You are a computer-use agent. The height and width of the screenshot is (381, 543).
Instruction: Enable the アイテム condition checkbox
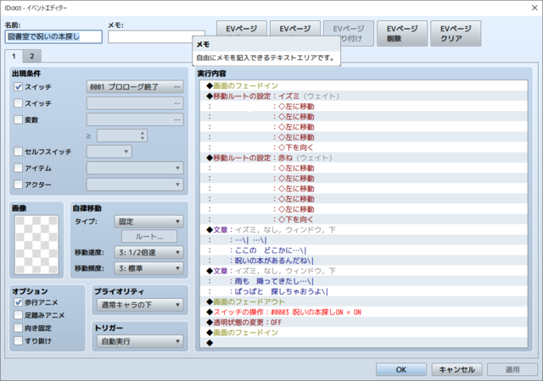(19, 168)
